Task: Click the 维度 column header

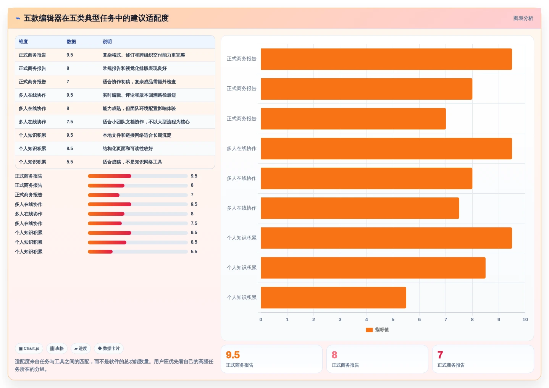Action: click(x=23, y=42)
